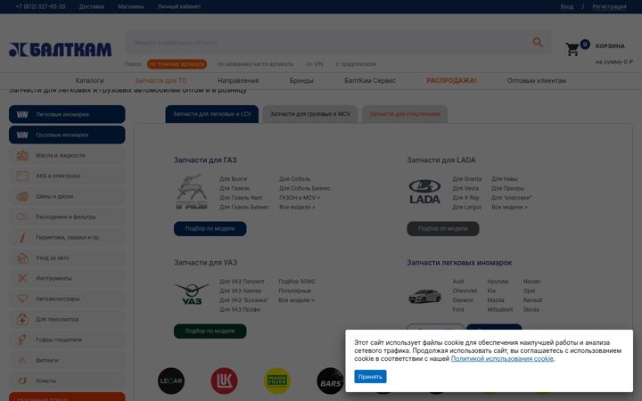
Task: Open Инструменты category
Action: point(67,278)
